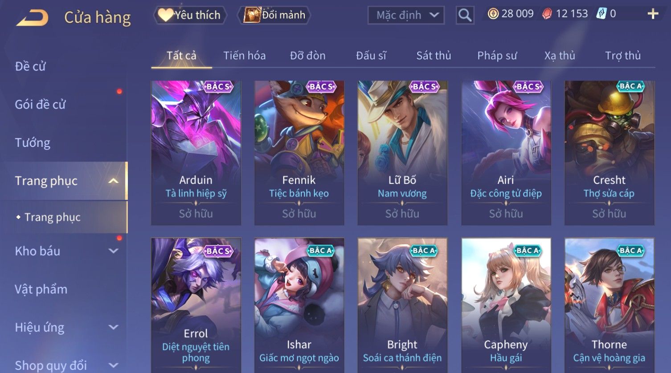Tap the plus icon to add currency

click(x=653, y=14)
